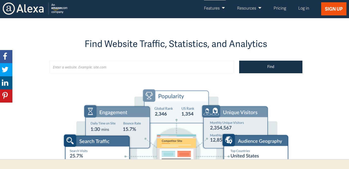Viewport: 349px width, 169px height.
Task: Click the Monthly Unique Visitors value 2,354,567
Action: pos(221,128)
